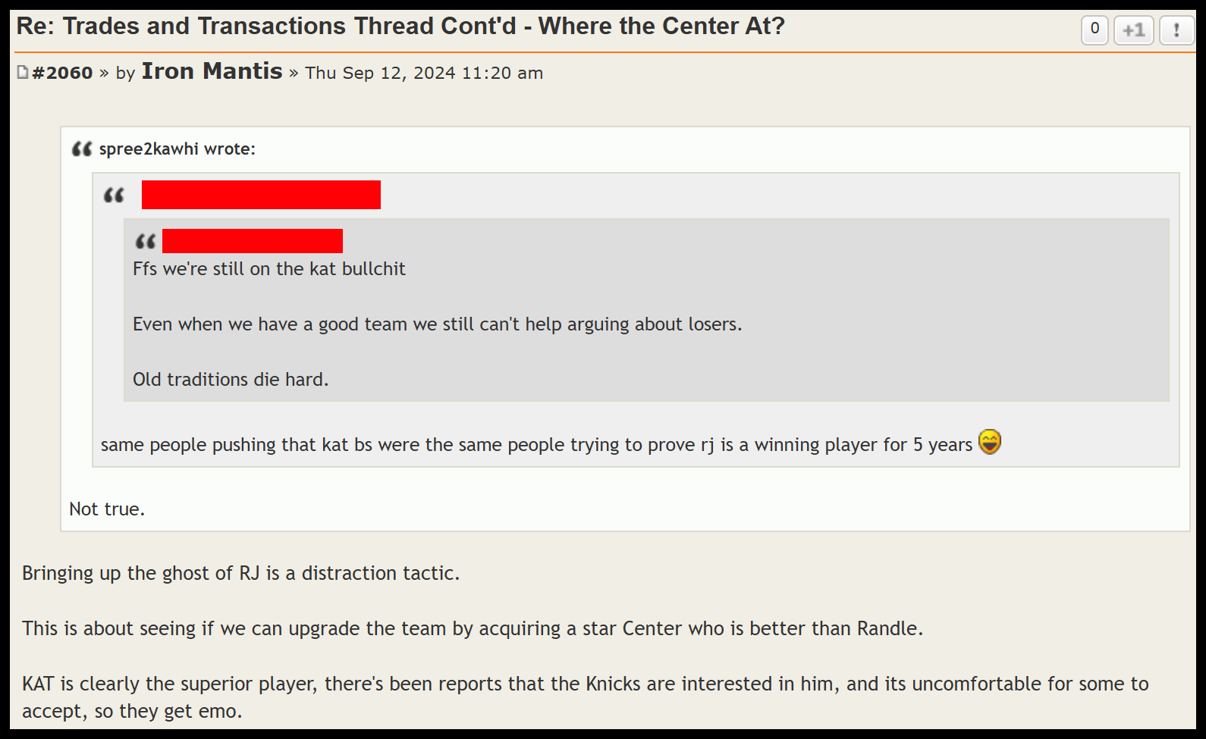Click the sentence about ghost of RJ
Image resolution: width=1206 pixels, height=739 pixels.
(x=240, y=573)
